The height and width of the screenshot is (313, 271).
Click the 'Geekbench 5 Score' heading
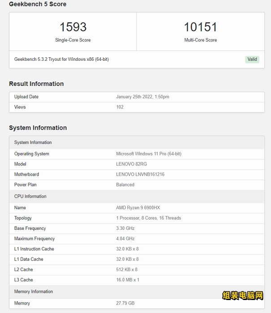38,4
